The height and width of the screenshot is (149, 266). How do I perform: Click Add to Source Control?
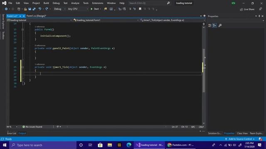tap(240, 139)
